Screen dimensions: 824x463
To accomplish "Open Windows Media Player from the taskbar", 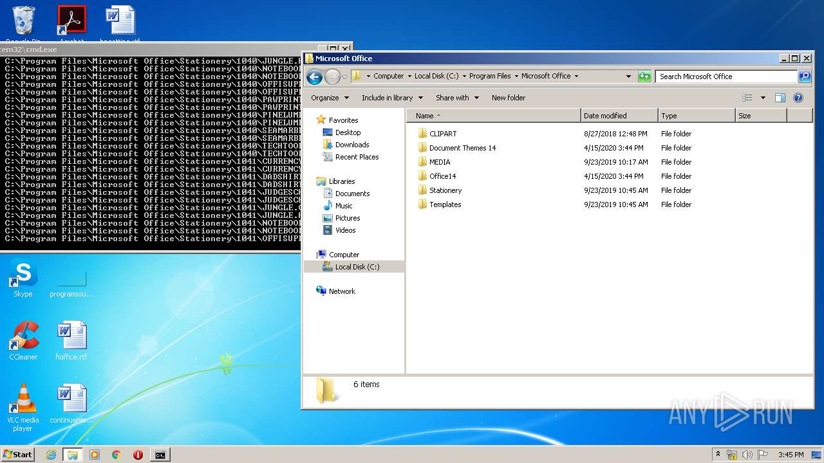I will point(95,455).
